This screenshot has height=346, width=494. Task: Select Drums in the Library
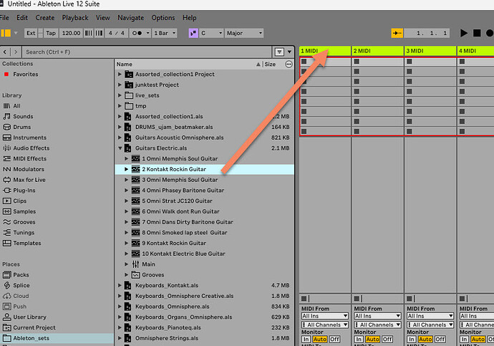tap(21, 127)
